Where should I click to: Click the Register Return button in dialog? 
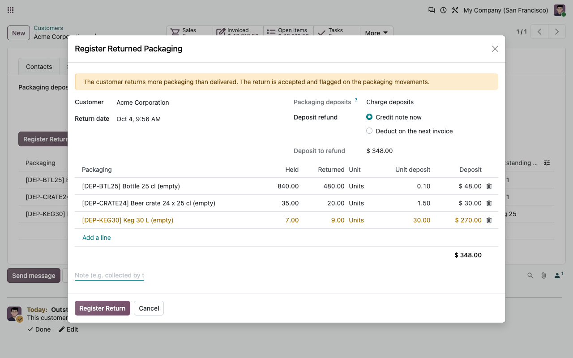pos(103,308)
